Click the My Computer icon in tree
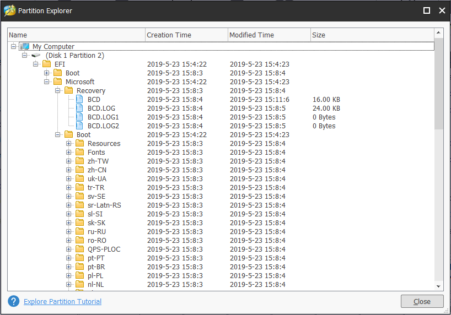Image resolution: width=451 pixels, height=315 pixels. (25, 46)
